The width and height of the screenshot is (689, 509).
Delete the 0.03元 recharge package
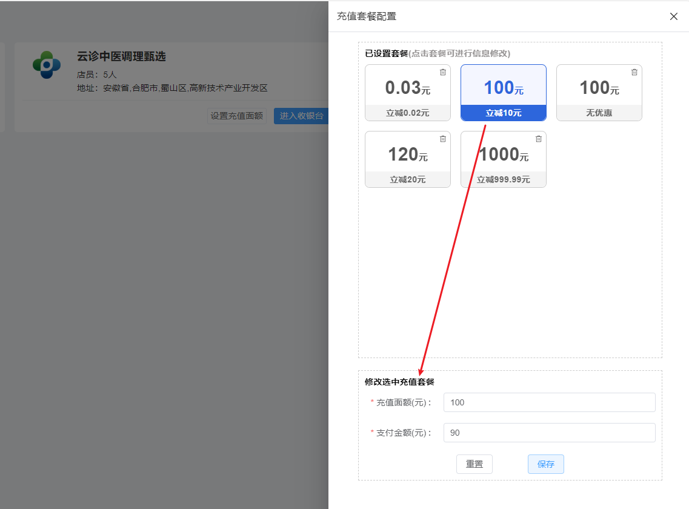(442, 72)
